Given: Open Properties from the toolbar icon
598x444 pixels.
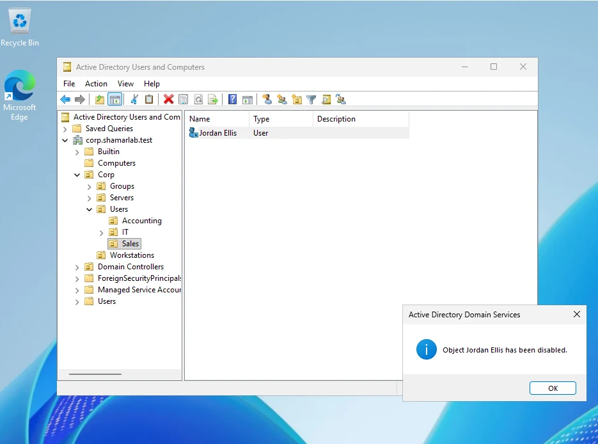Looking at the screenshot, I should click(184, 100).
